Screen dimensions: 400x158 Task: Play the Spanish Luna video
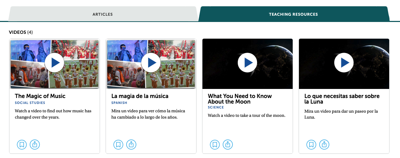pos(344,63)
